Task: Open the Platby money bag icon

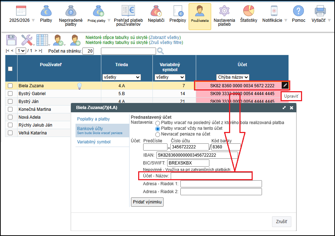Action: click(46, 11)
